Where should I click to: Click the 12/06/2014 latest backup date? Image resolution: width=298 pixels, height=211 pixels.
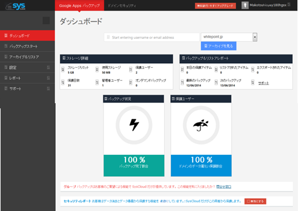coord(193,85)
